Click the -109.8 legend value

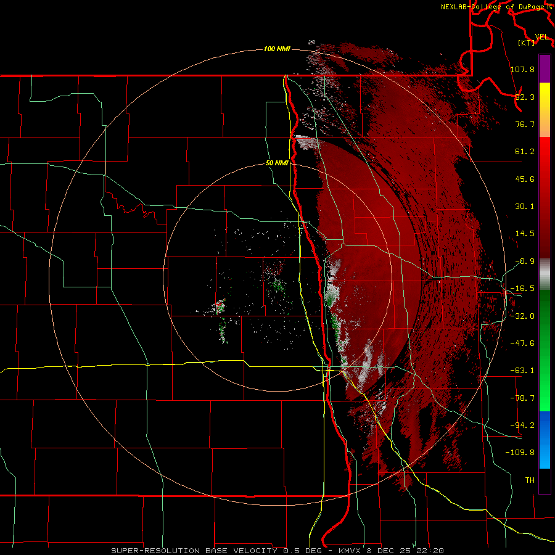tap(520, 453)
